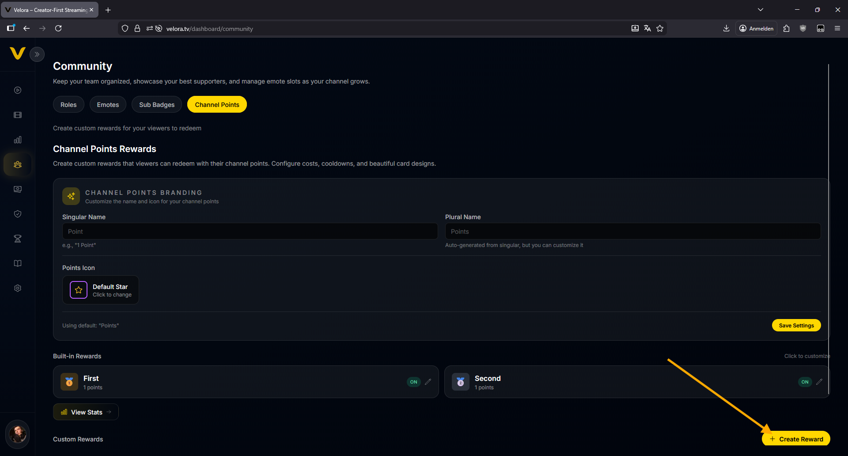Open the play circle sidebar icon

tap(18, 90)
